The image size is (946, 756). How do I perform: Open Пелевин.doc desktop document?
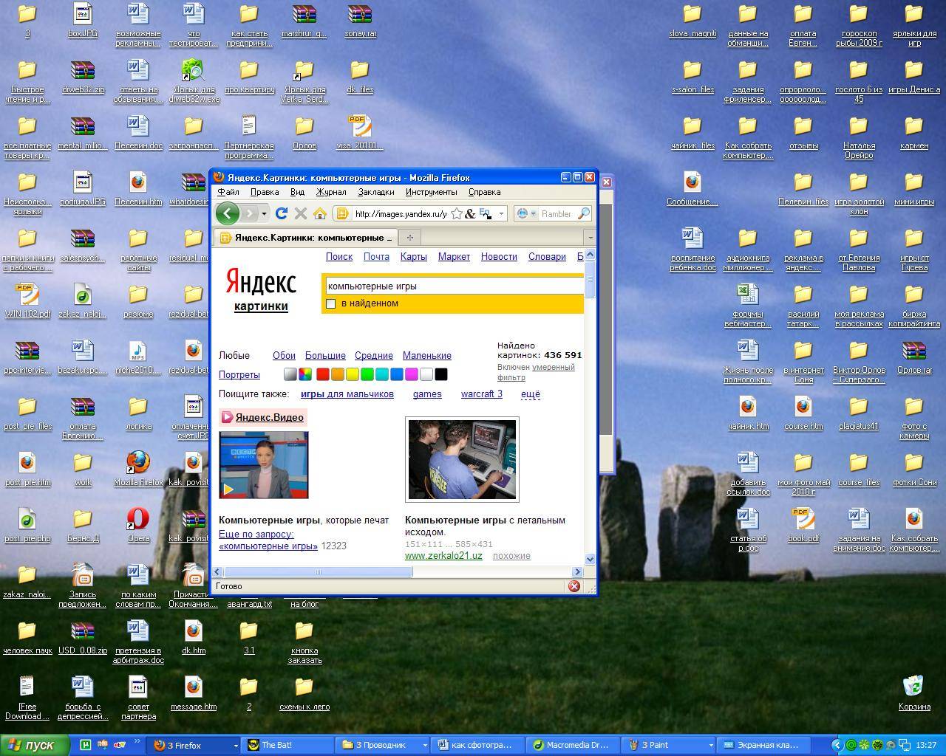click(x=138, y=132)
